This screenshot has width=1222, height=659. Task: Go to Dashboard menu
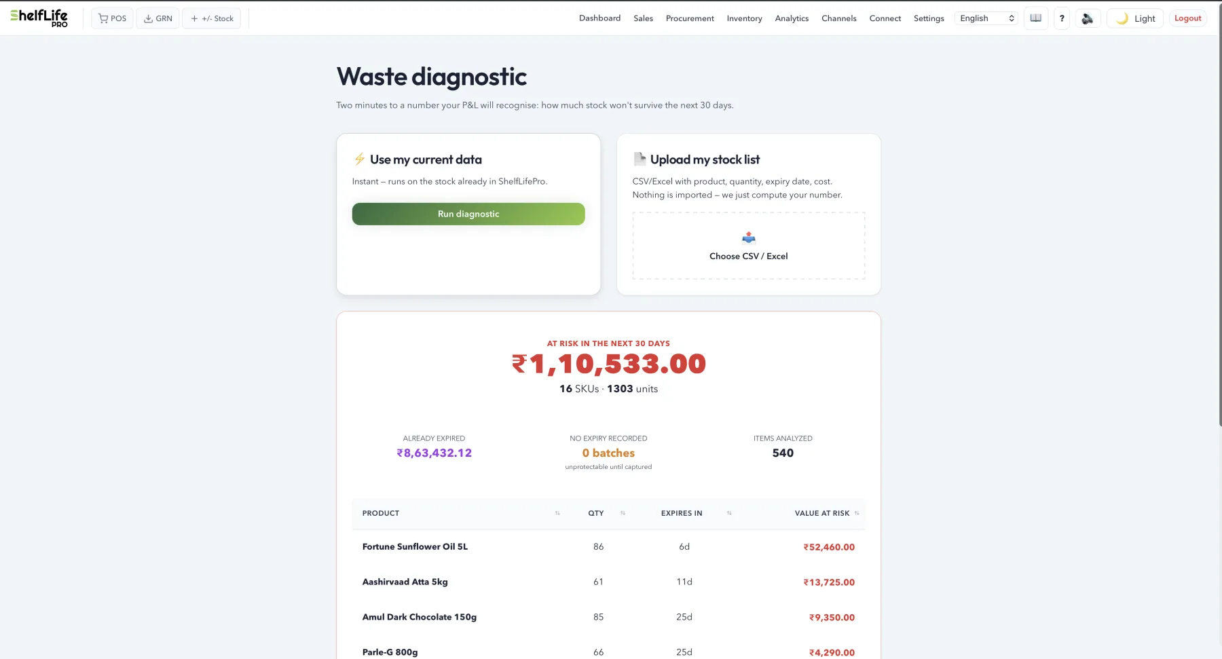tap(599, 18)
